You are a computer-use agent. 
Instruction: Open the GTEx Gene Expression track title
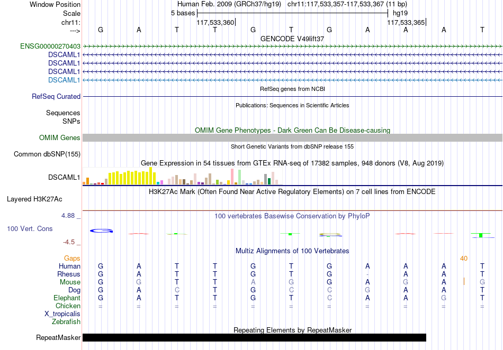click(x=292, y=163)
